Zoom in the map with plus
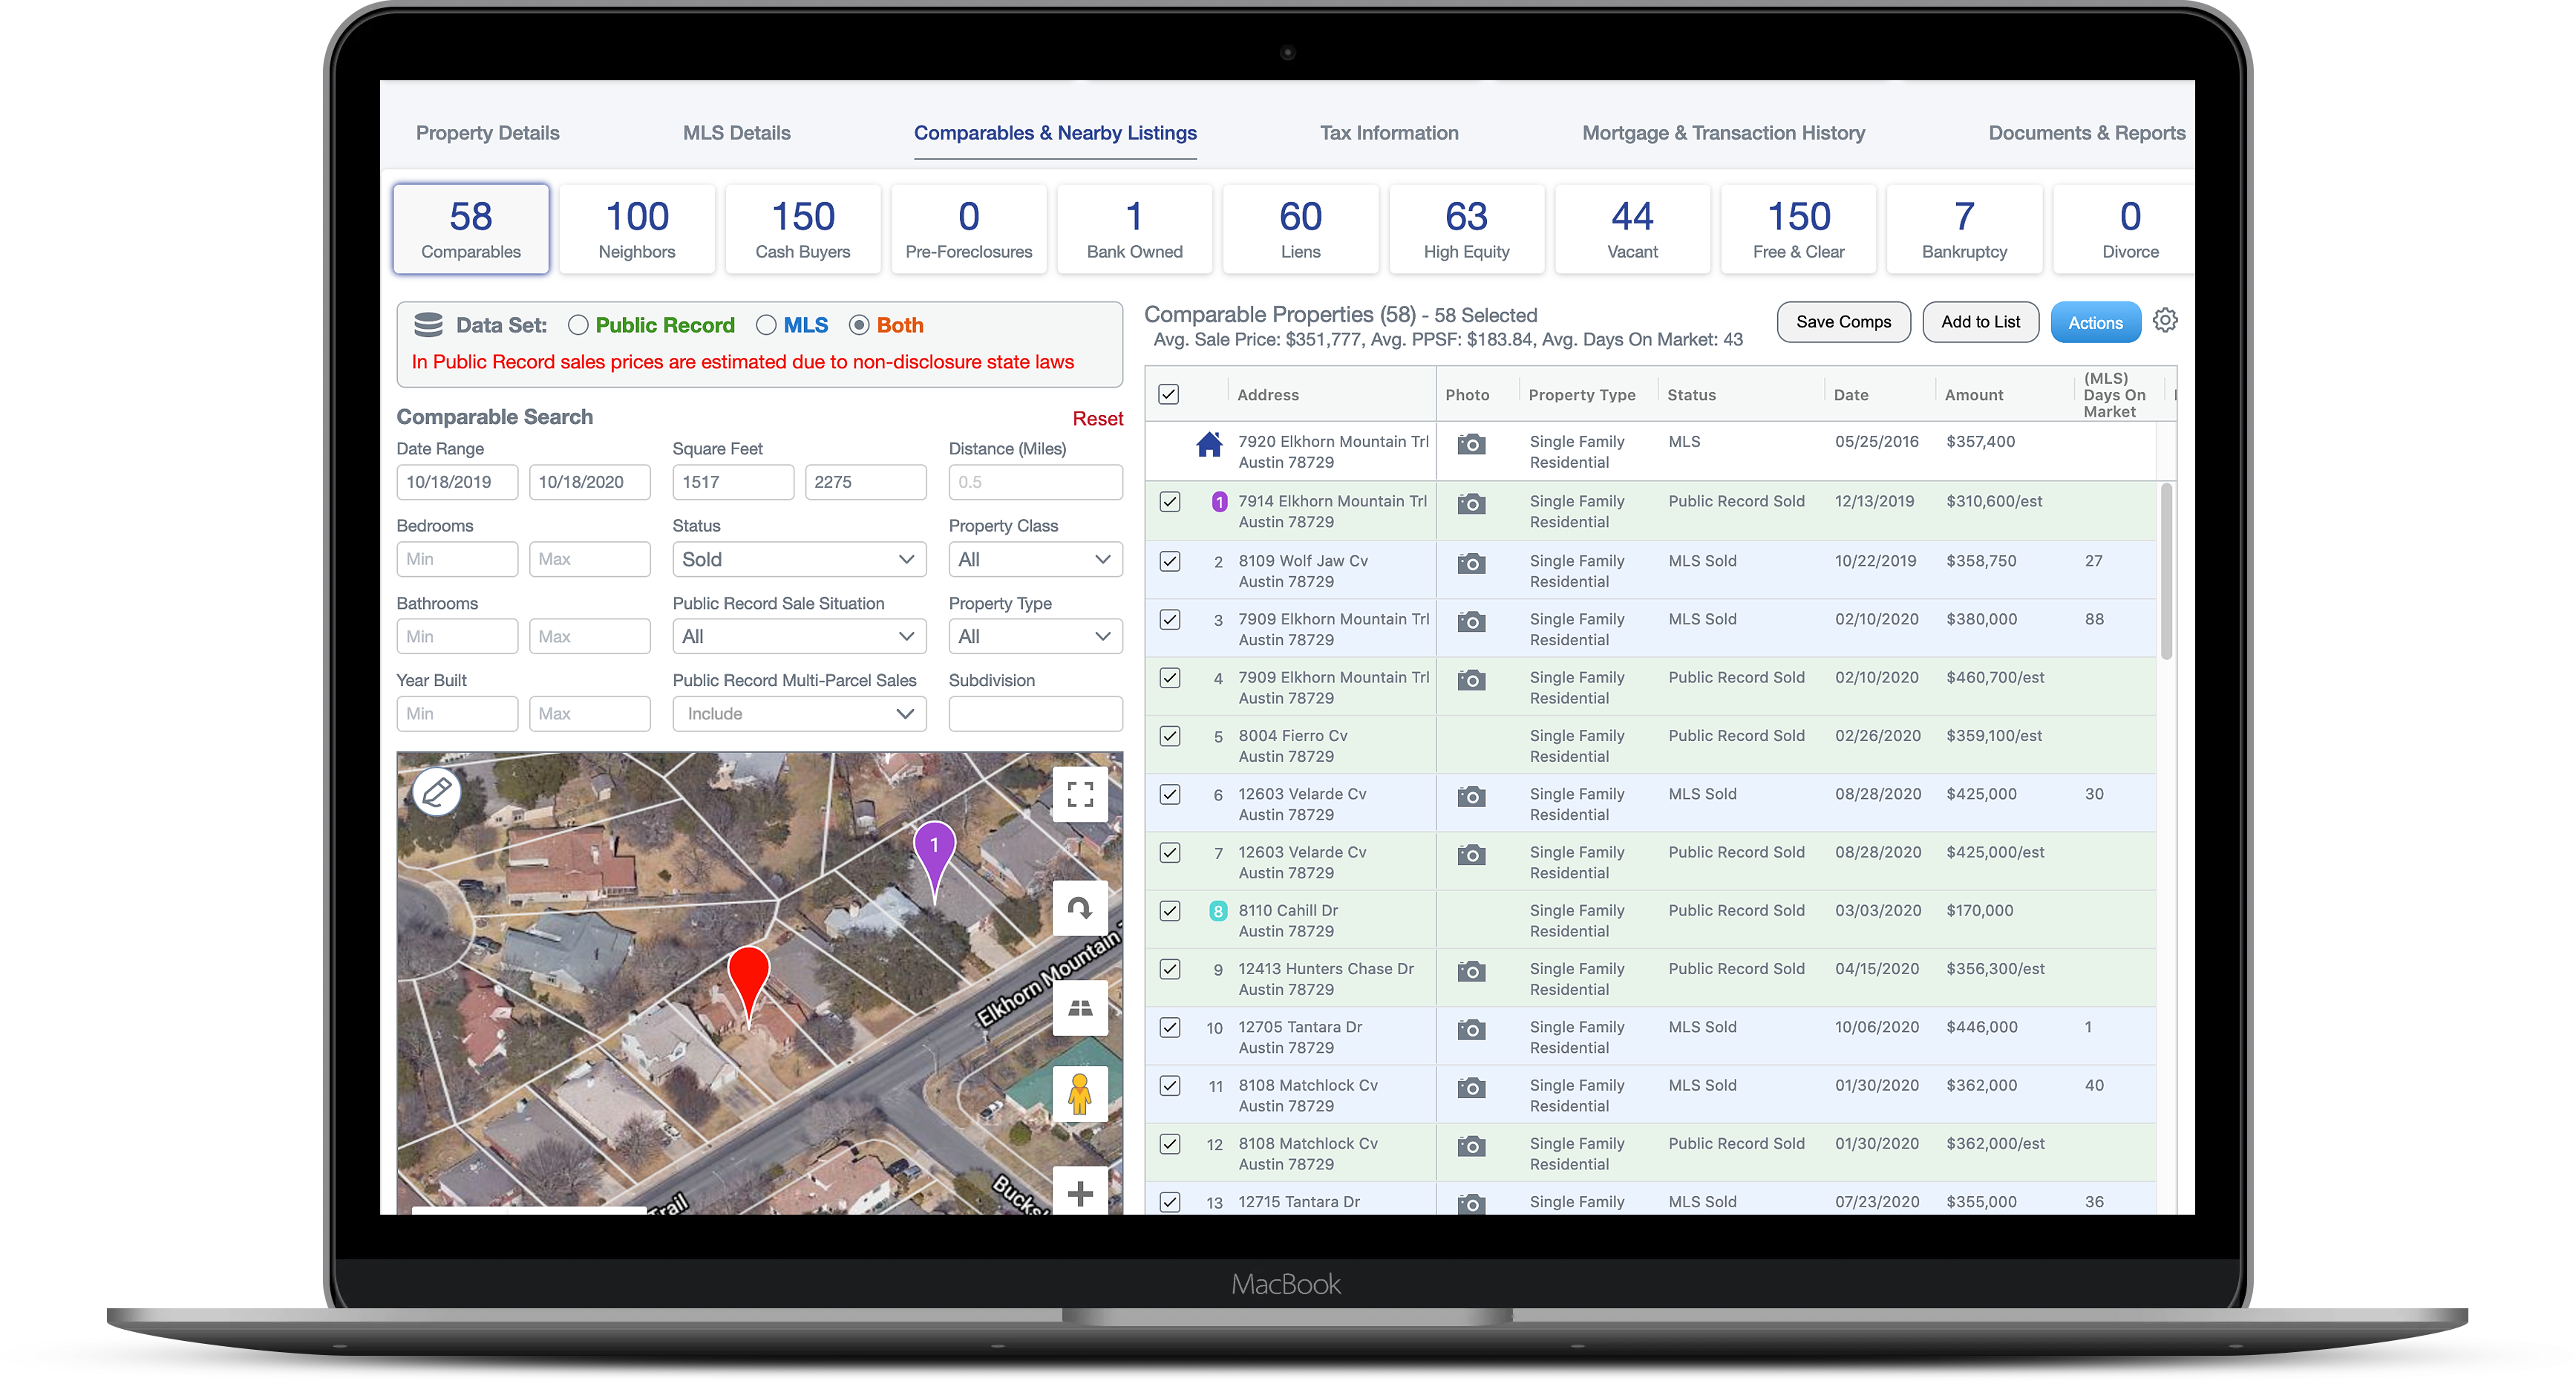 (1080, 1193)
